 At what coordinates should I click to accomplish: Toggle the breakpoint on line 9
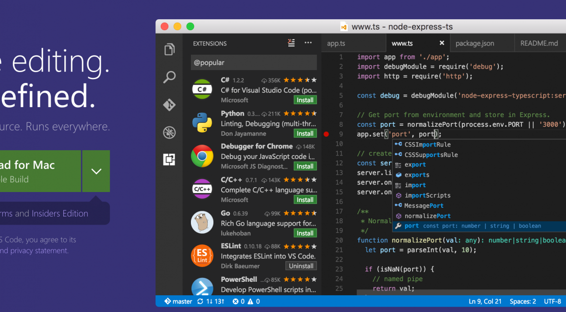326,135
